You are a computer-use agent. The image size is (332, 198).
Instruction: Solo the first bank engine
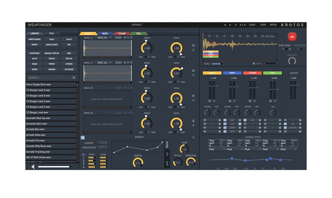pyautogui.click(x=193, y=50)
